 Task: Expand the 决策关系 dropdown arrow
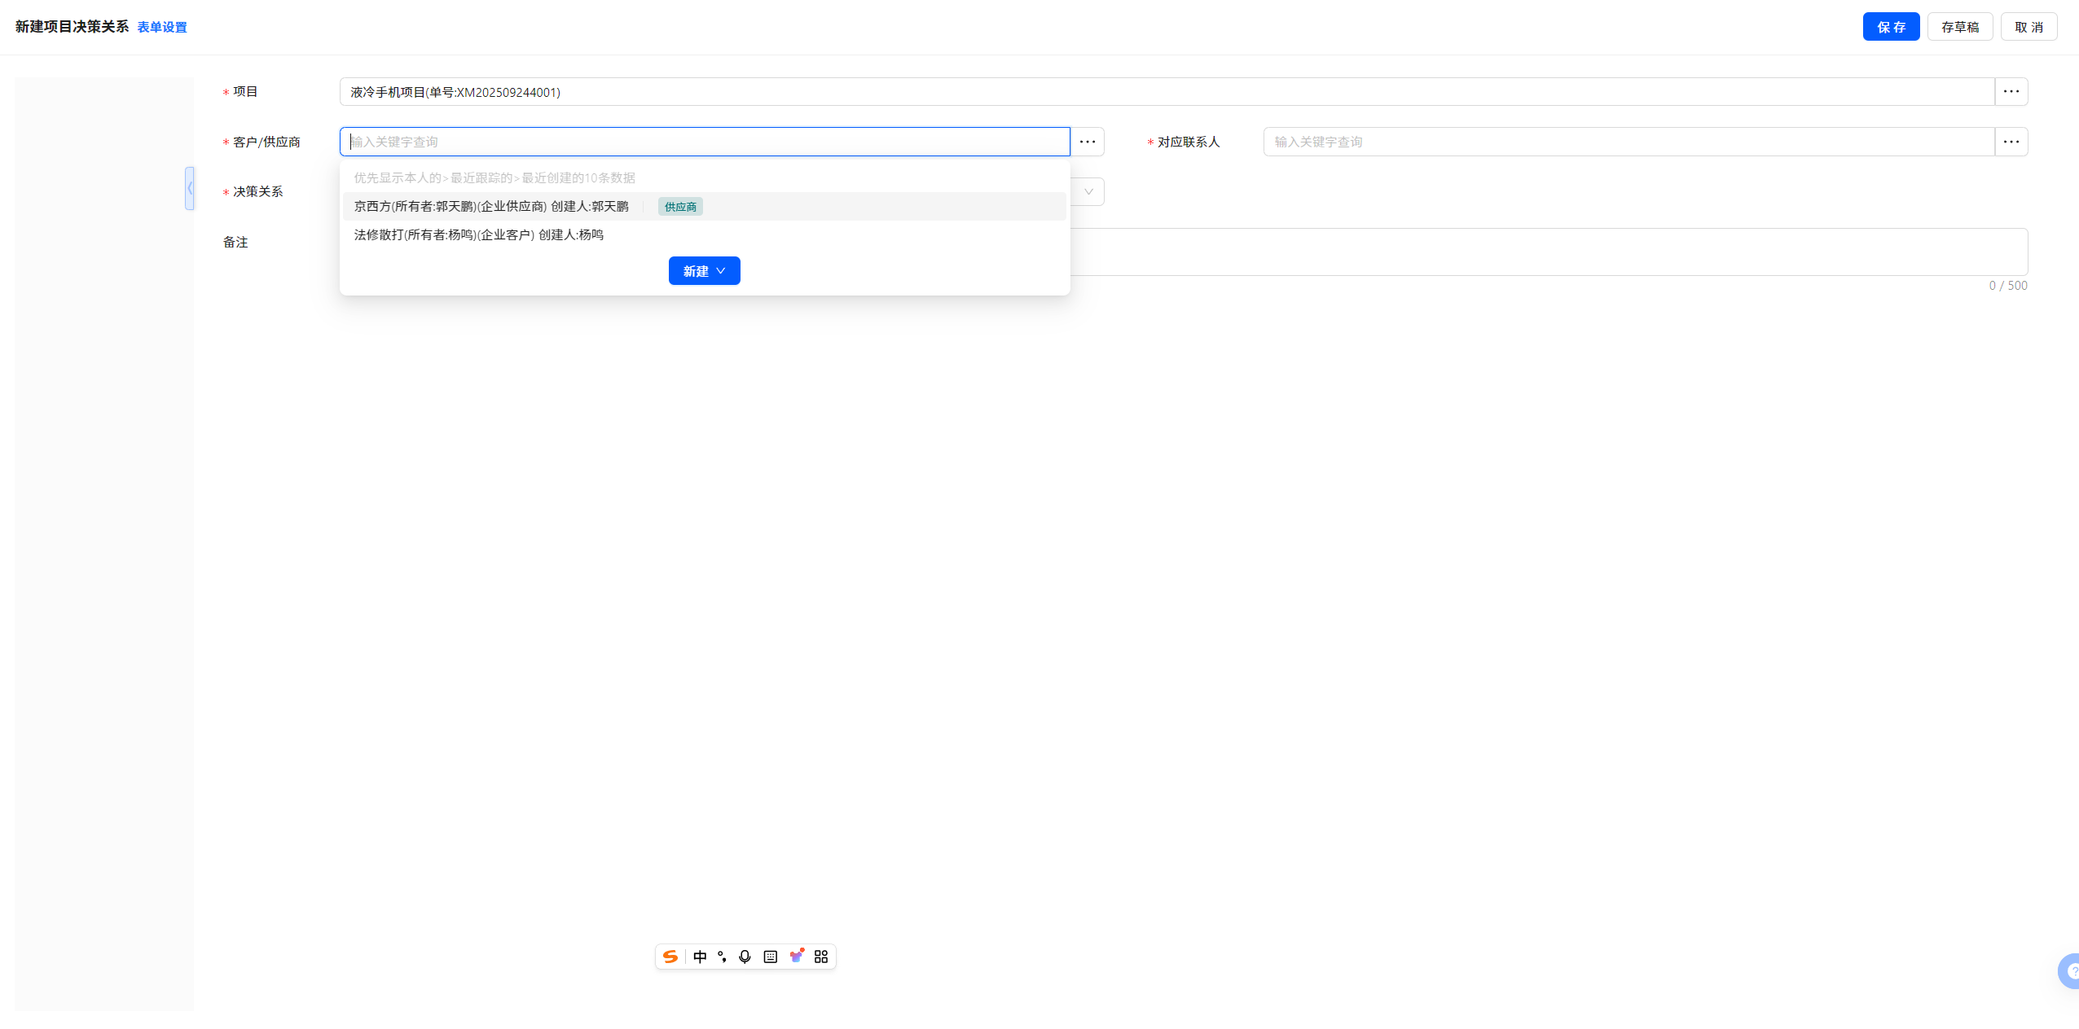click(x=1088, y=192)
